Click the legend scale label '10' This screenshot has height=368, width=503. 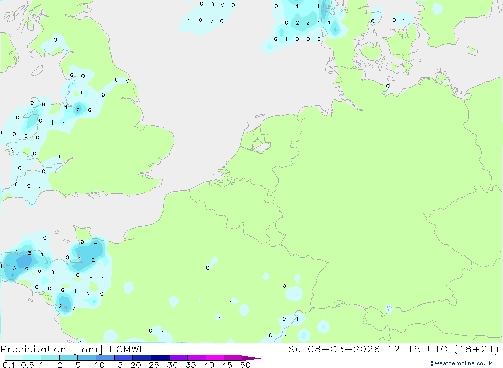coord(100,365)
